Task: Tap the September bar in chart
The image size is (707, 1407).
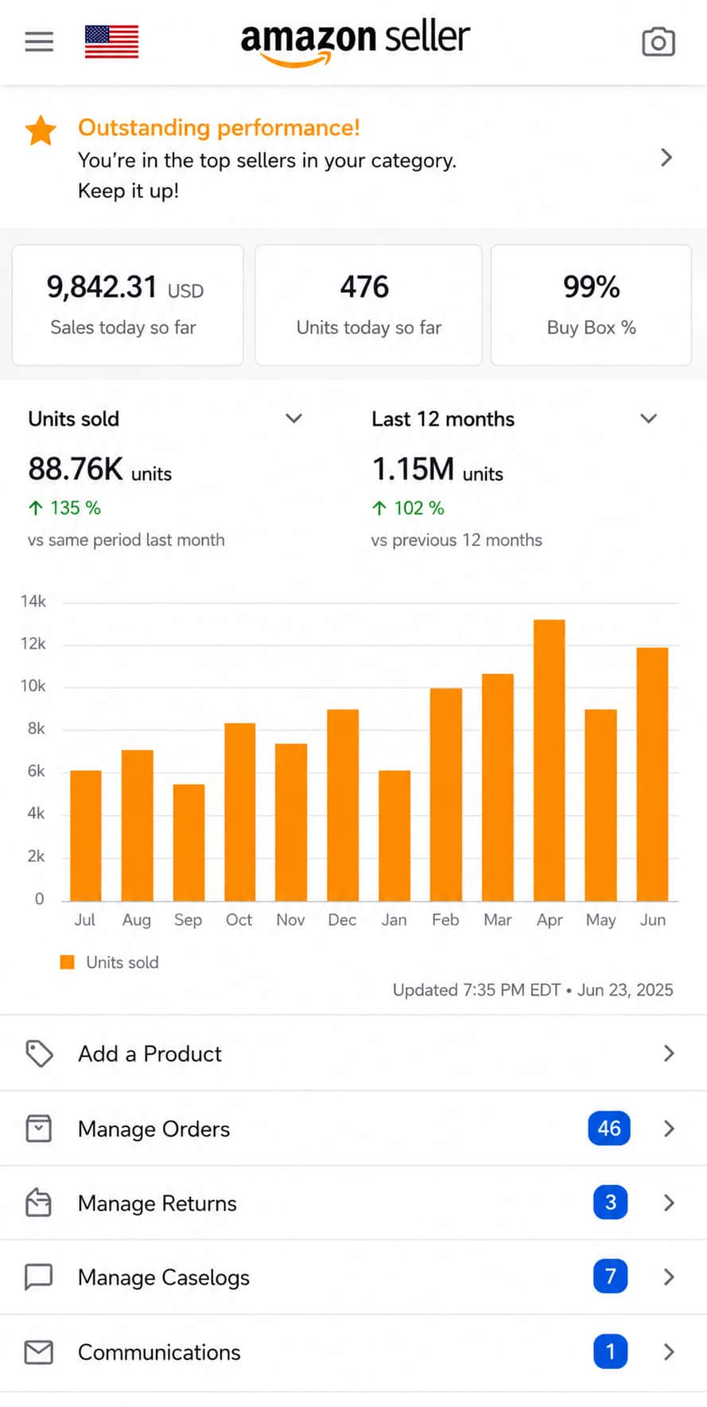Action: 188,843
